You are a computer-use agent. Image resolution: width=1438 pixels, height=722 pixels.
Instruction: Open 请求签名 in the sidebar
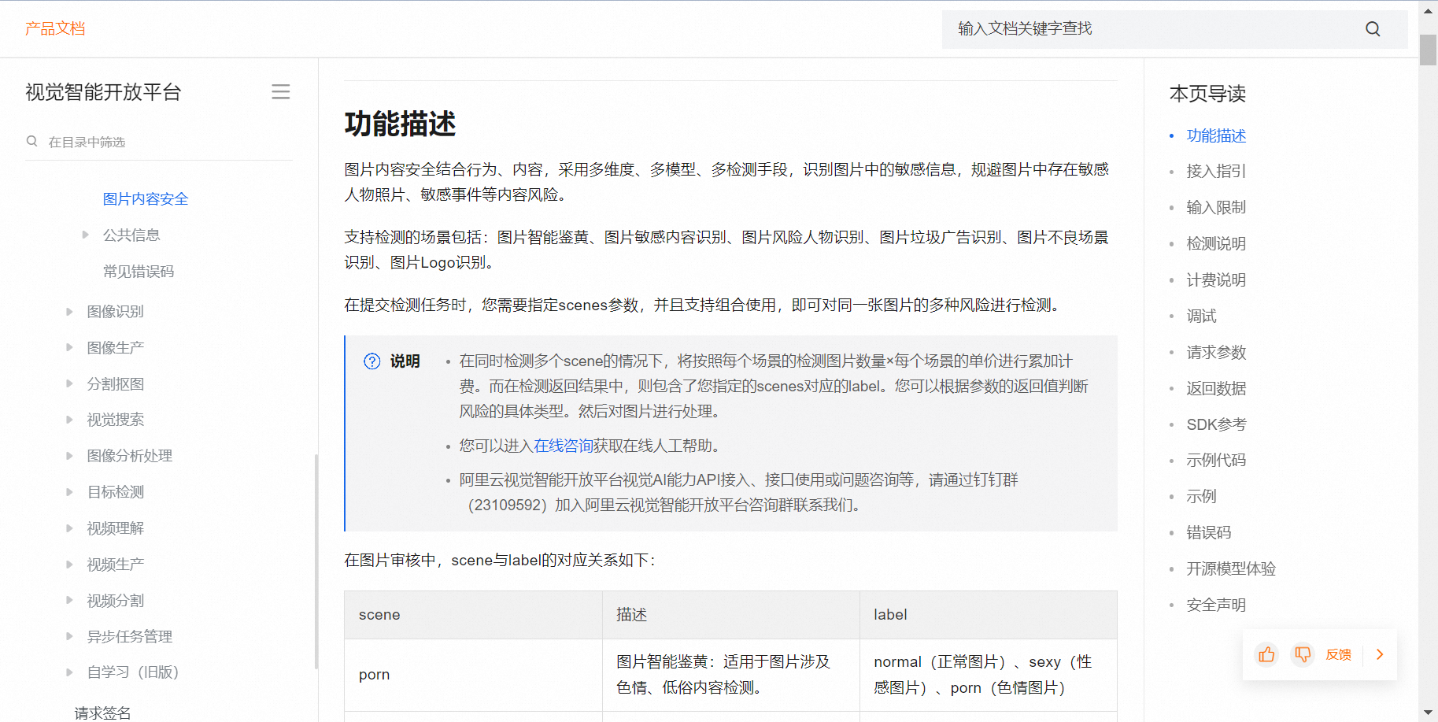coord(103,713)
